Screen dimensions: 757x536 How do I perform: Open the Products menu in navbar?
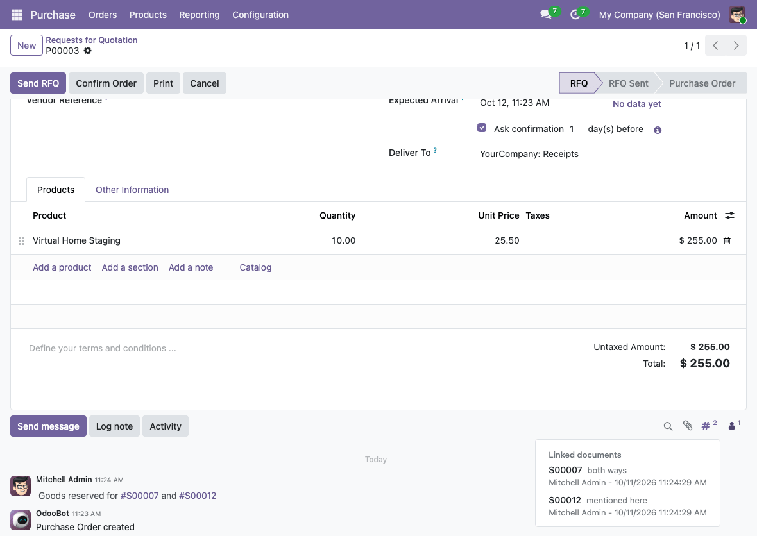click(x=148, y=15)
